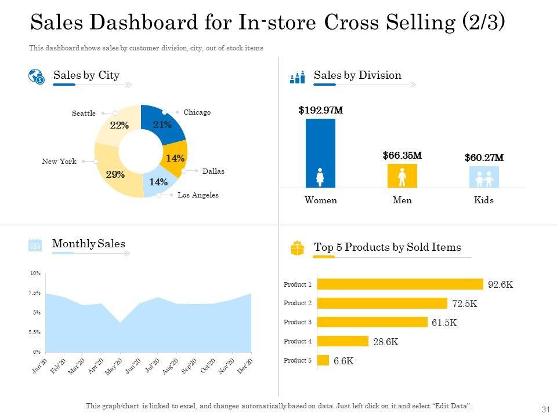Screen dimensions: 557x417
Task: Click the man figure icon in the yellow bar
Action: pos(402,177)
